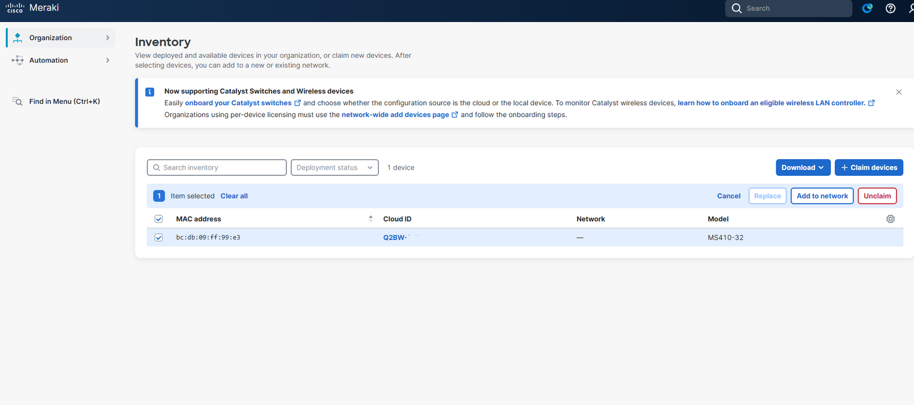This screenshot has width=914, height=405.
Task: Click external link icon after add devices page
Action: (455, 115)
